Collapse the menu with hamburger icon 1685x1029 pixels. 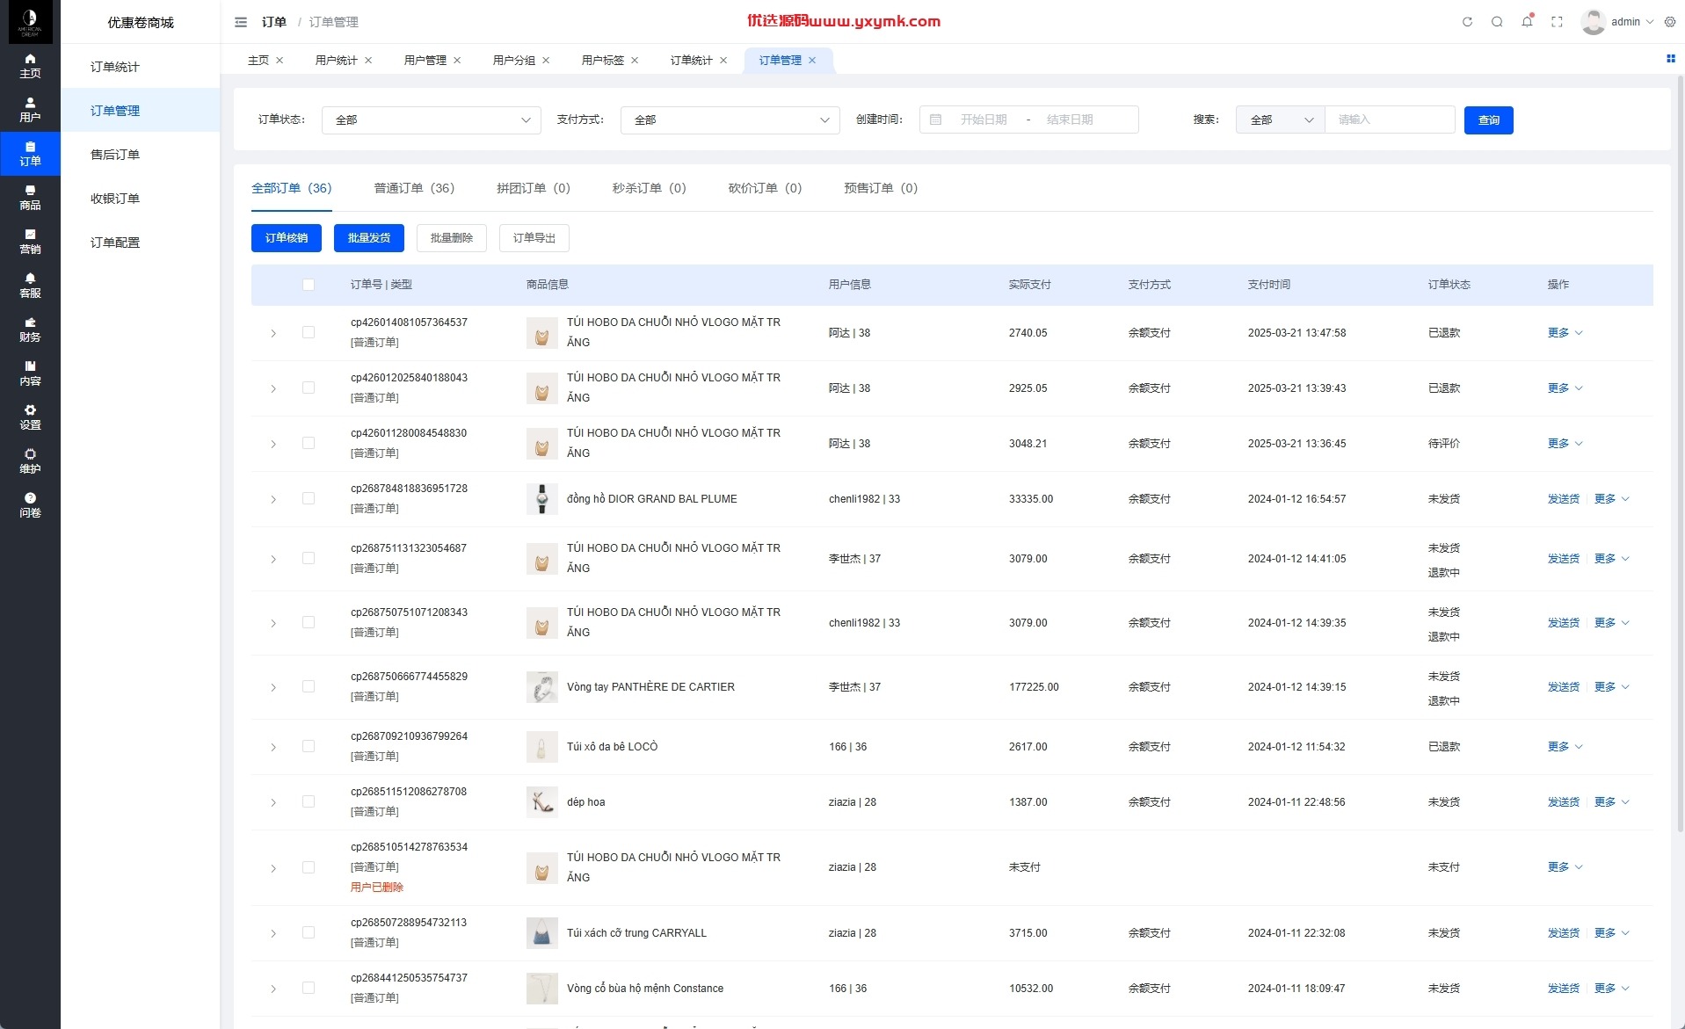click(241, 22)
